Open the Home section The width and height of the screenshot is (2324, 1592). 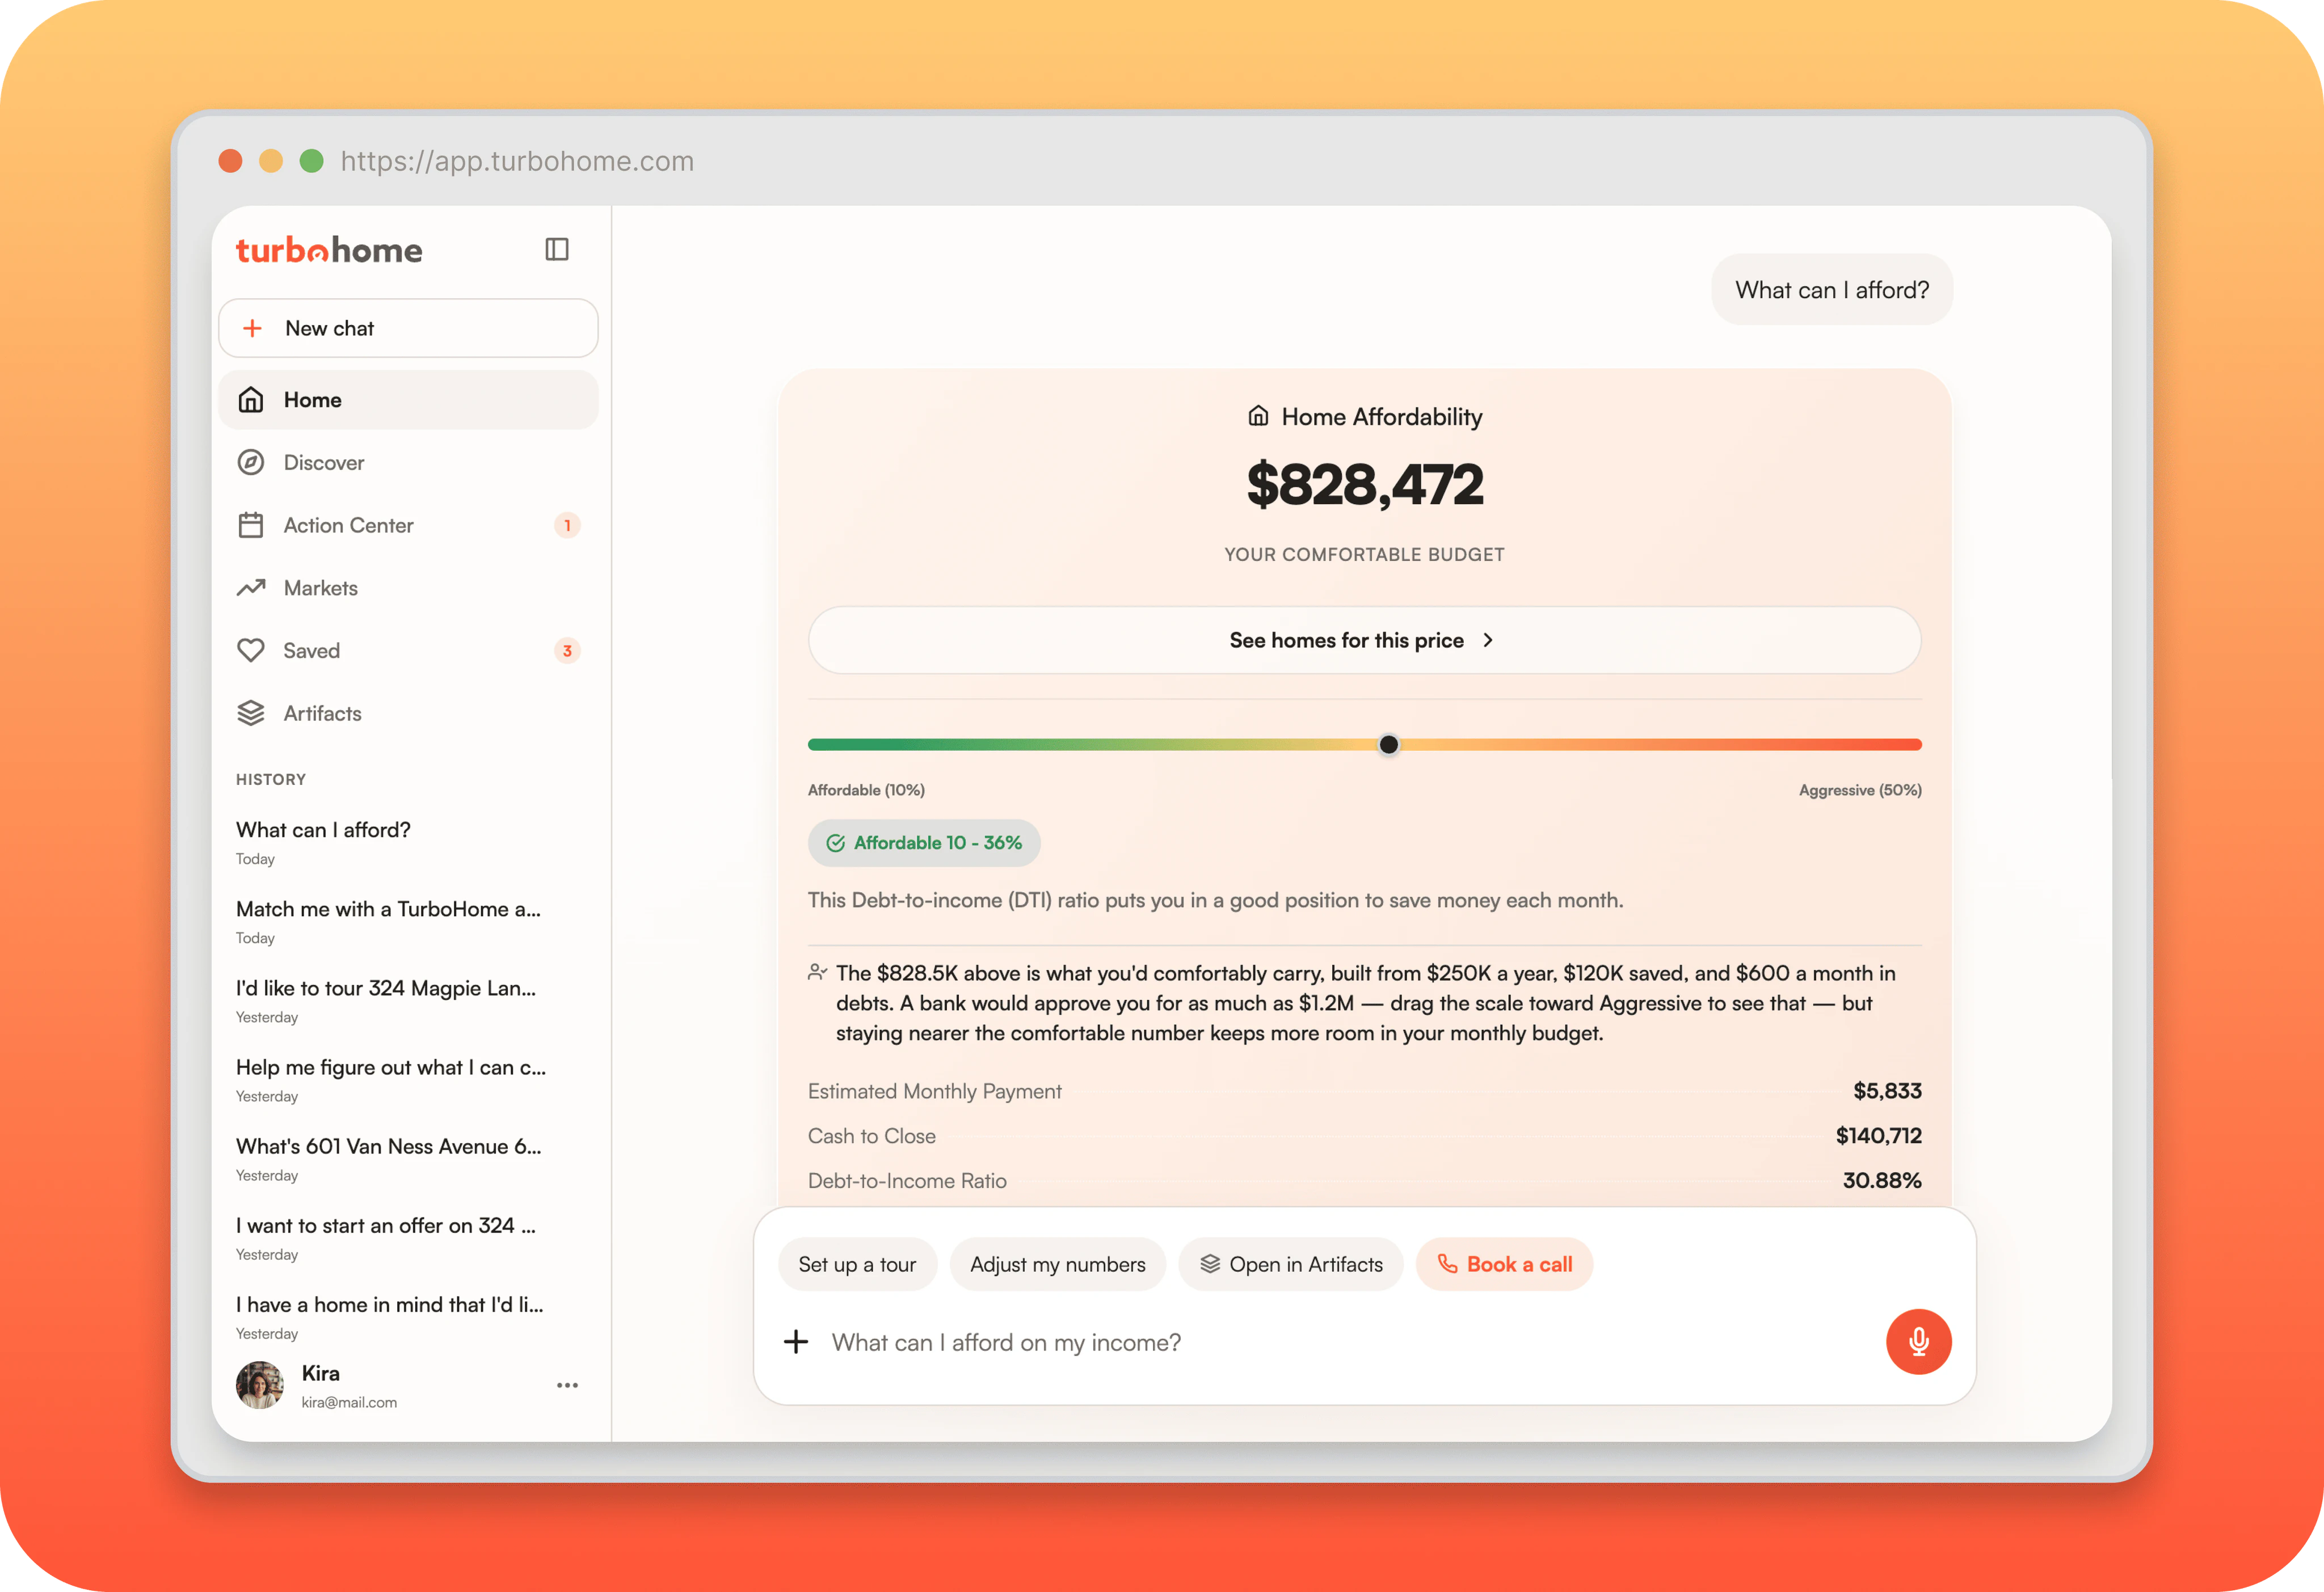point(408,400)
